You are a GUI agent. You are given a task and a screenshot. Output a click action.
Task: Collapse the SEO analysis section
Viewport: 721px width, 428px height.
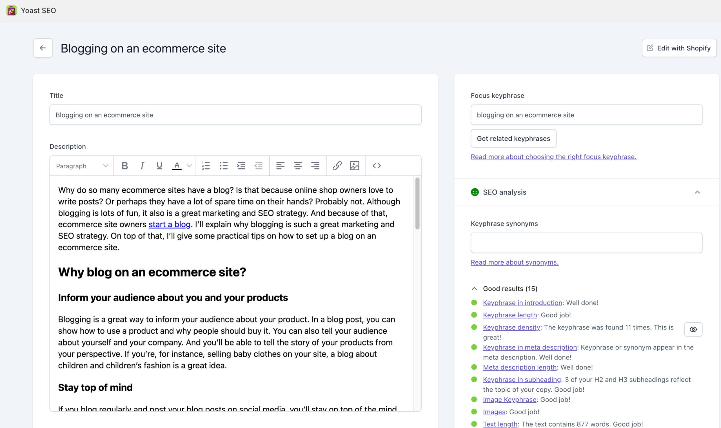click(697, 192)
